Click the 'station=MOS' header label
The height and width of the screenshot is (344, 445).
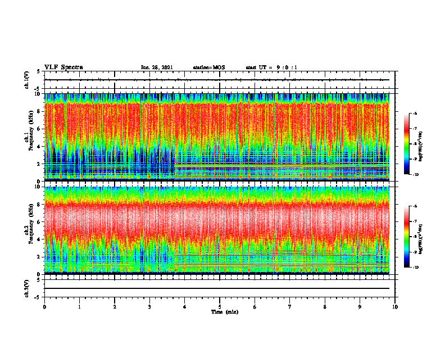click(x=209, y=67)
